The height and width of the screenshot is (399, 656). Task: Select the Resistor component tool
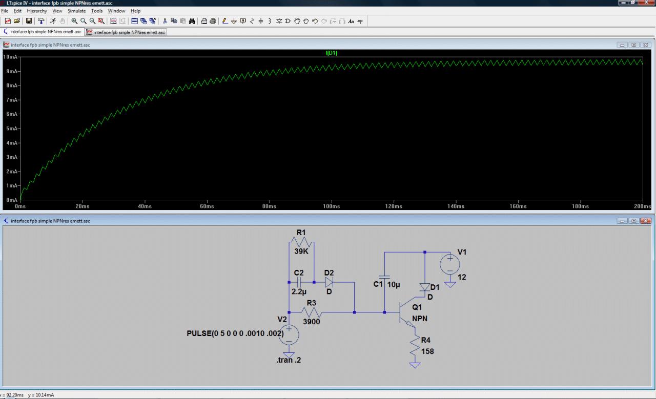click(x=252, y=21)
